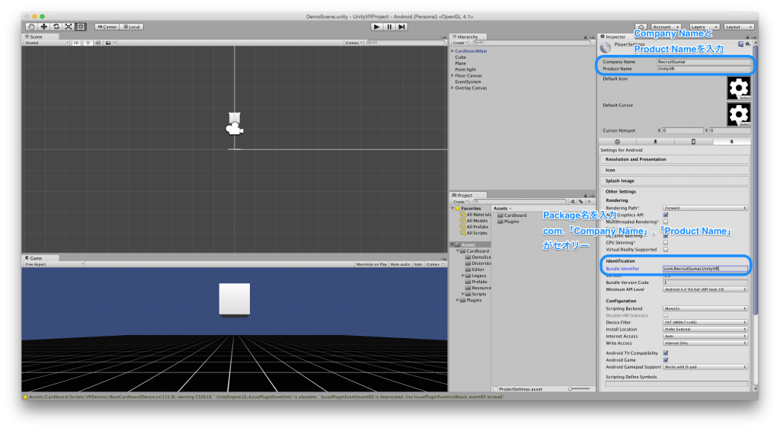Toggle scene lighting sun icon

88,43
